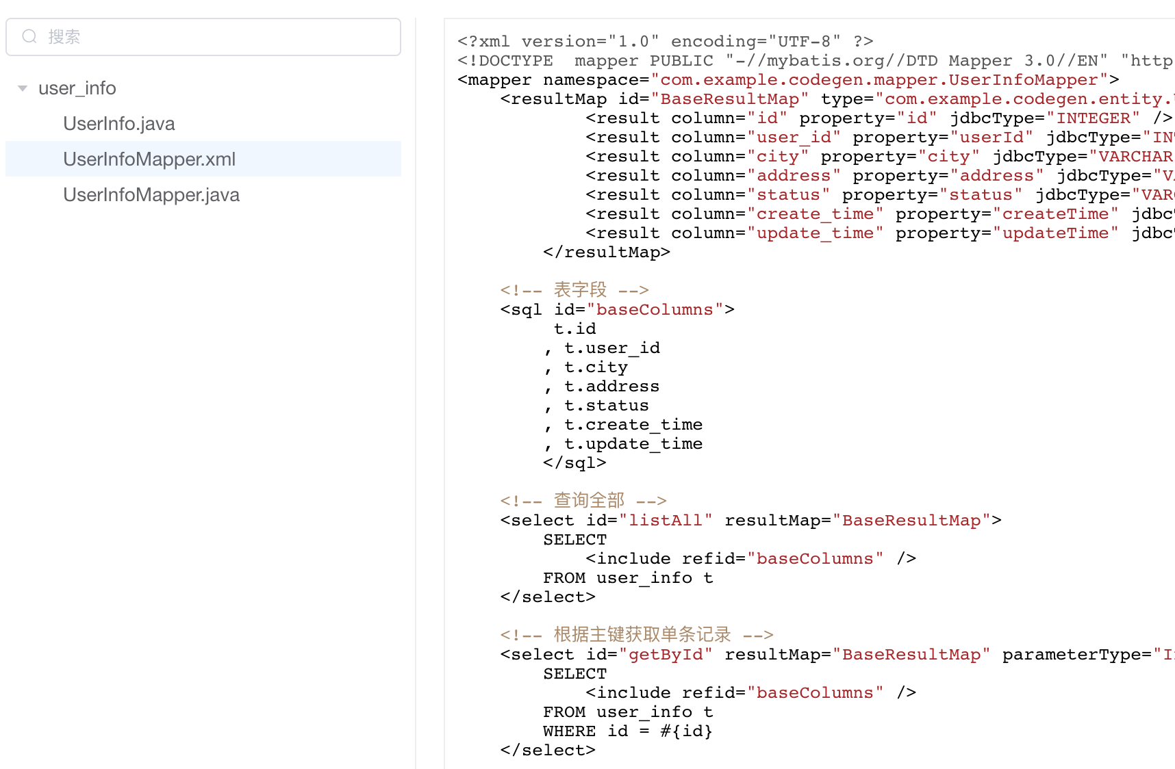Click the 查询全部 comment line
Screen dimensions: 1175x769
[x=583, y=501]
